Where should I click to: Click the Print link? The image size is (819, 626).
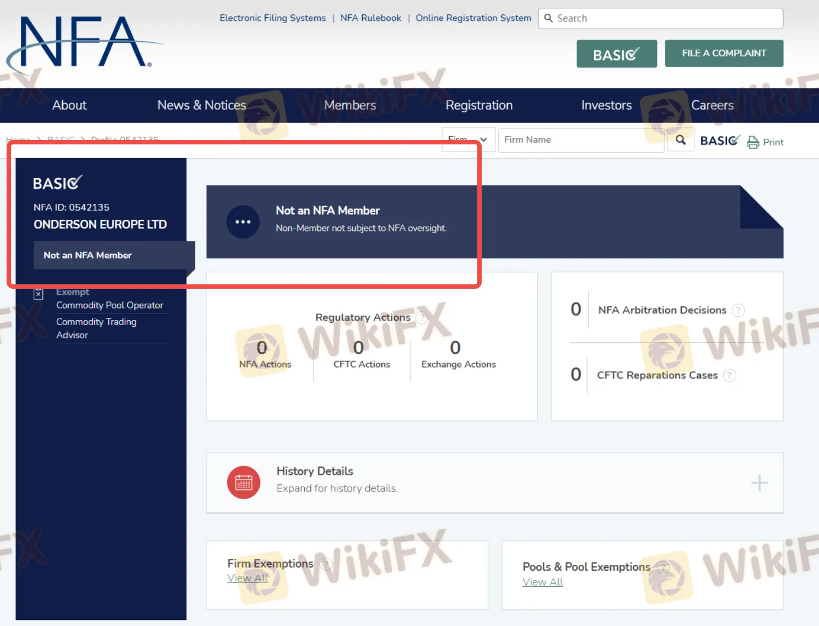click(x=773, y=142)
